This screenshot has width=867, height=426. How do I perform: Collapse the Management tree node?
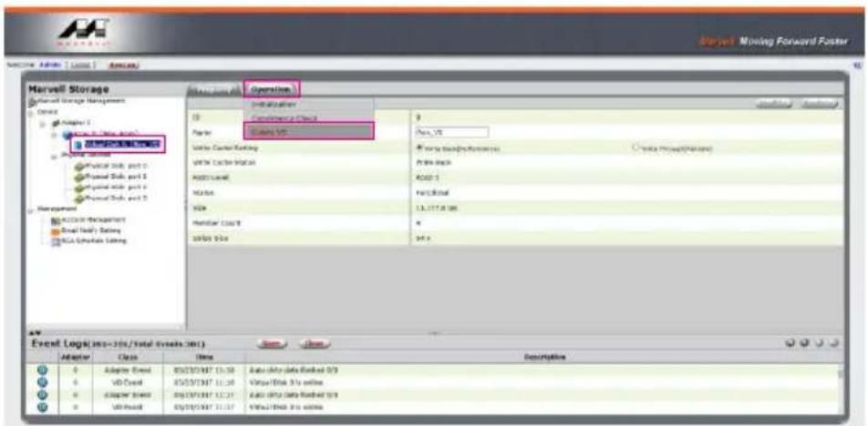30,209
